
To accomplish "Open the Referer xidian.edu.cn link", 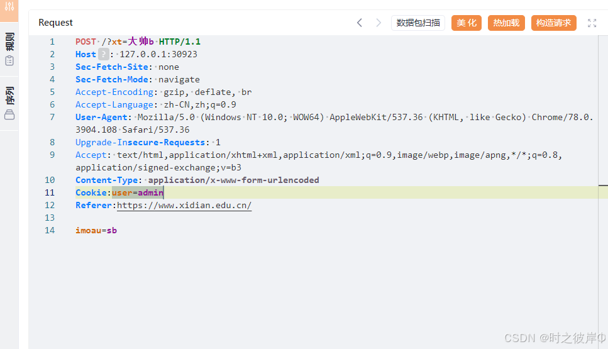I will tap(184, 205).
